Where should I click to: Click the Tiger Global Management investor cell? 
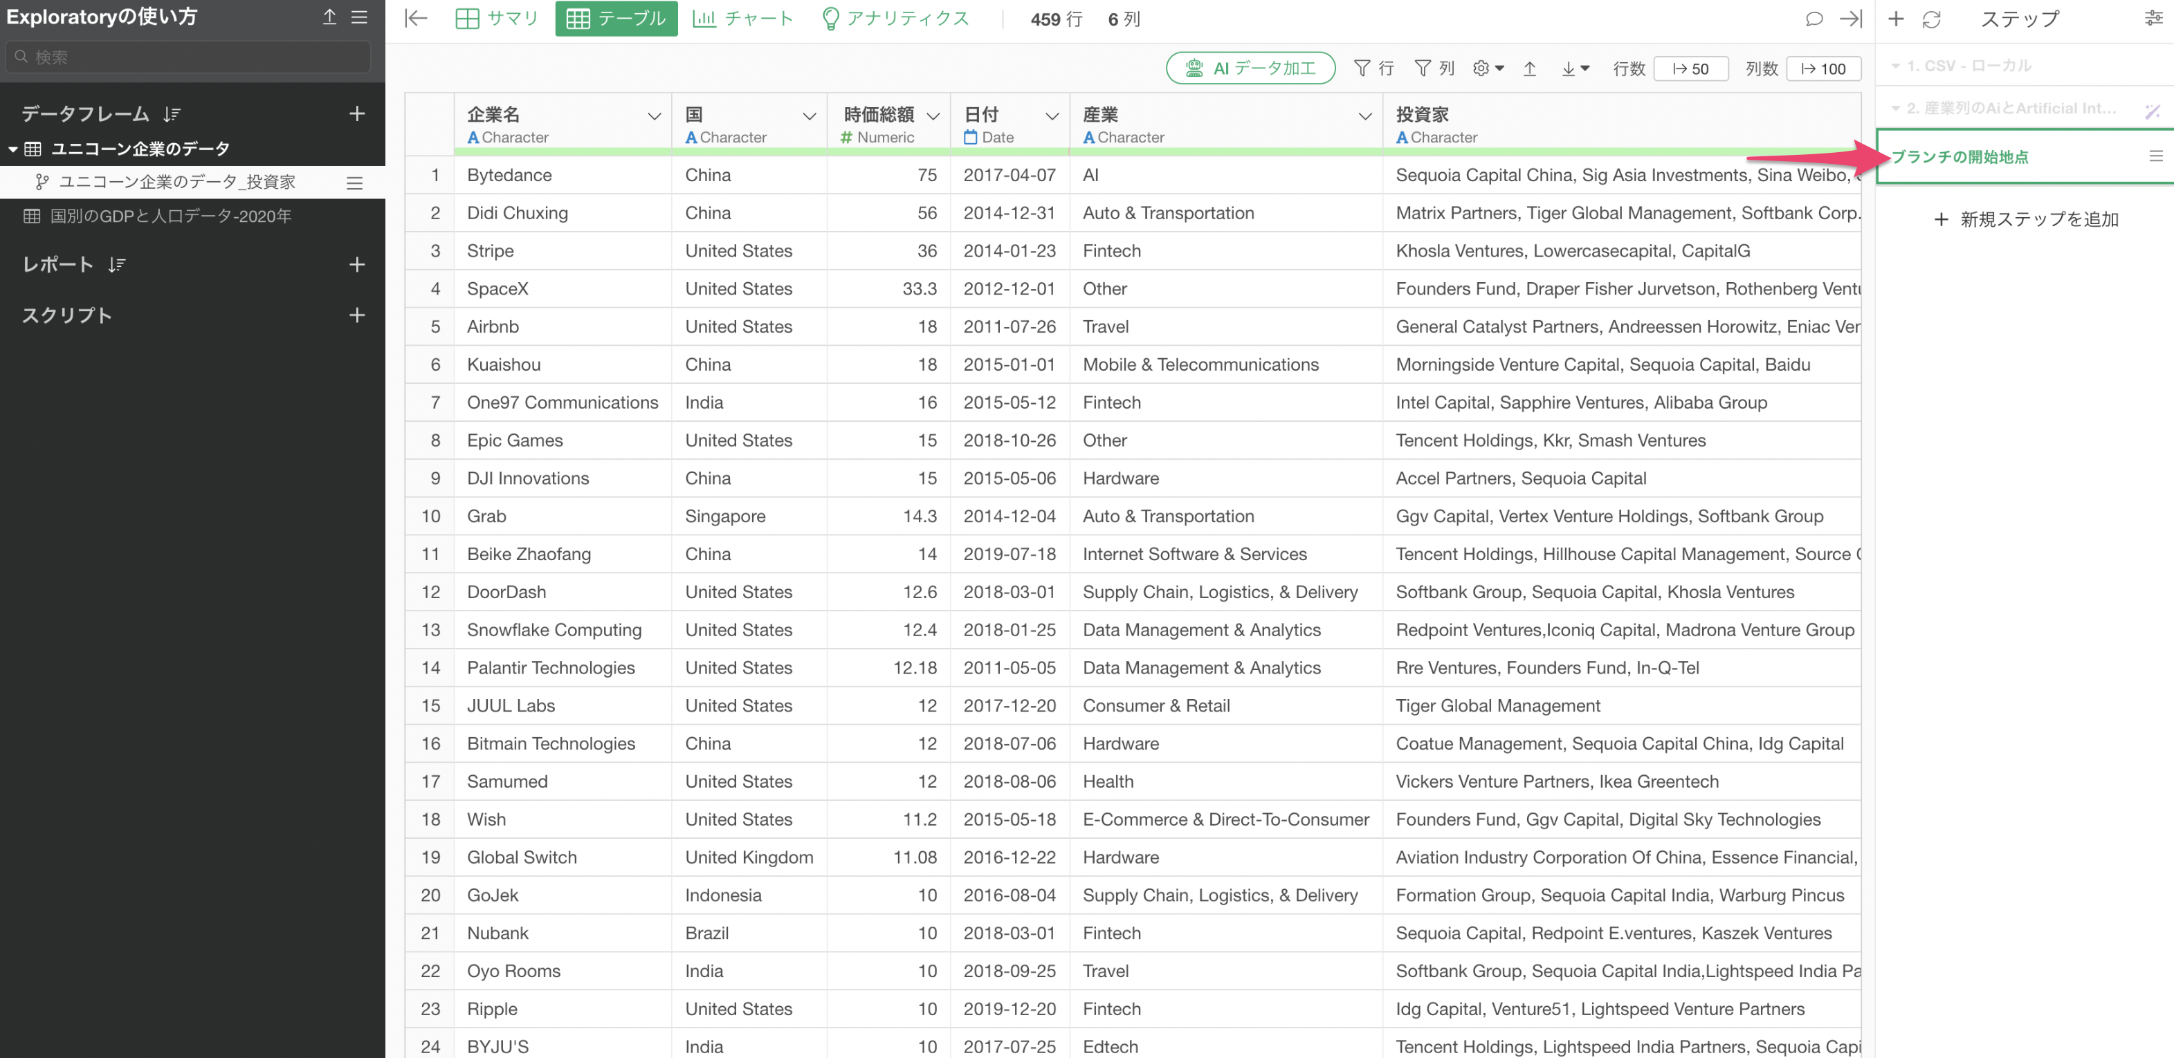[1621, 706]
